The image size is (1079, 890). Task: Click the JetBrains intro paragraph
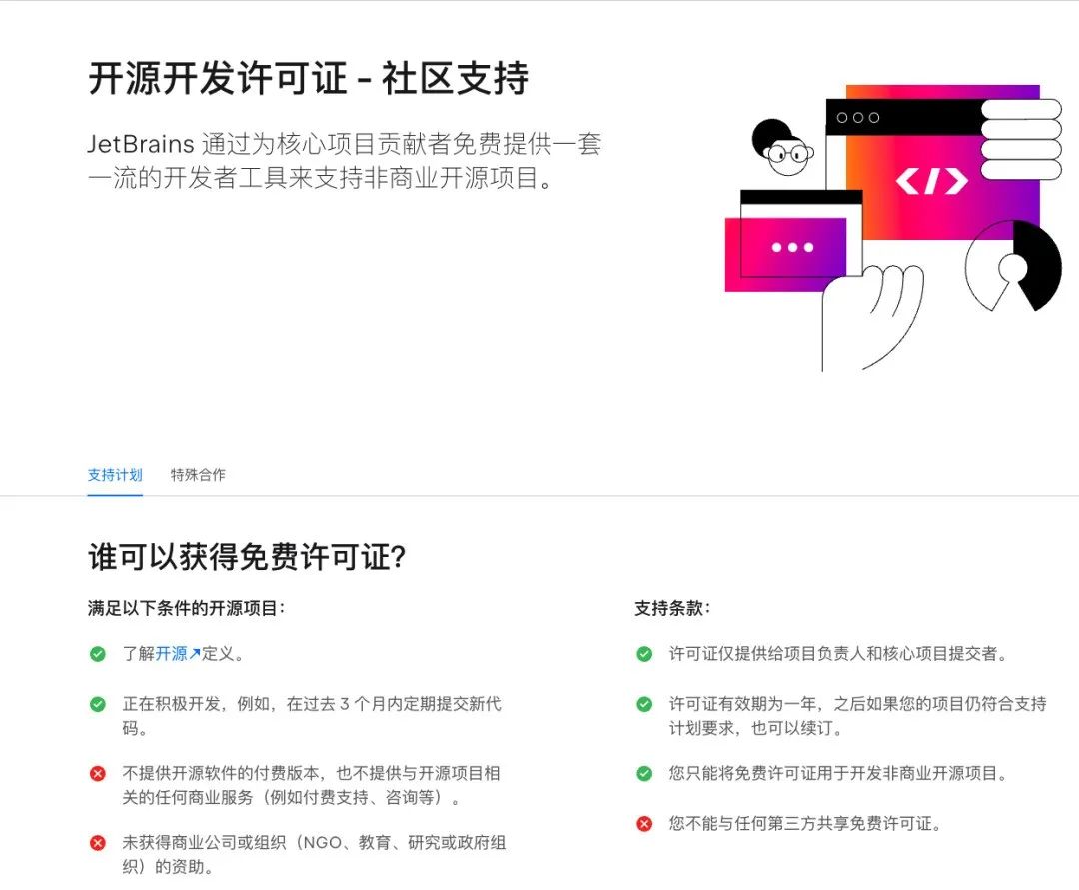345,161
